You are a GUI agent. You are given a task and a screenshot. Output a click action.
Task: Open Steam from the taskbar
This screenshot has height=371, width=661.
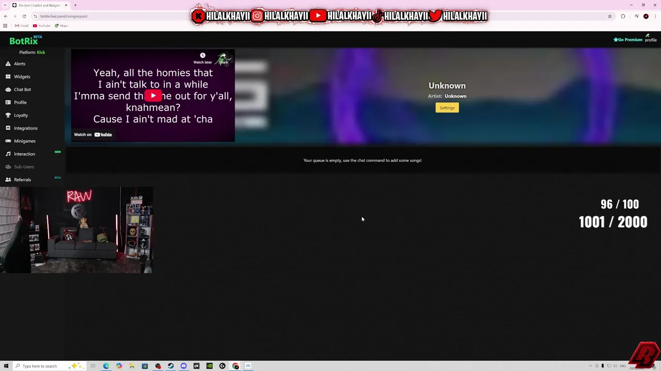point(170,366)
